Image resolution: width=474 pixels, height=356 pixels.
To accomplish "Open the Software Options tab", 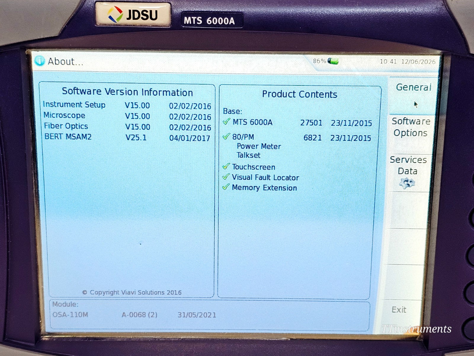I will point(411,134).
